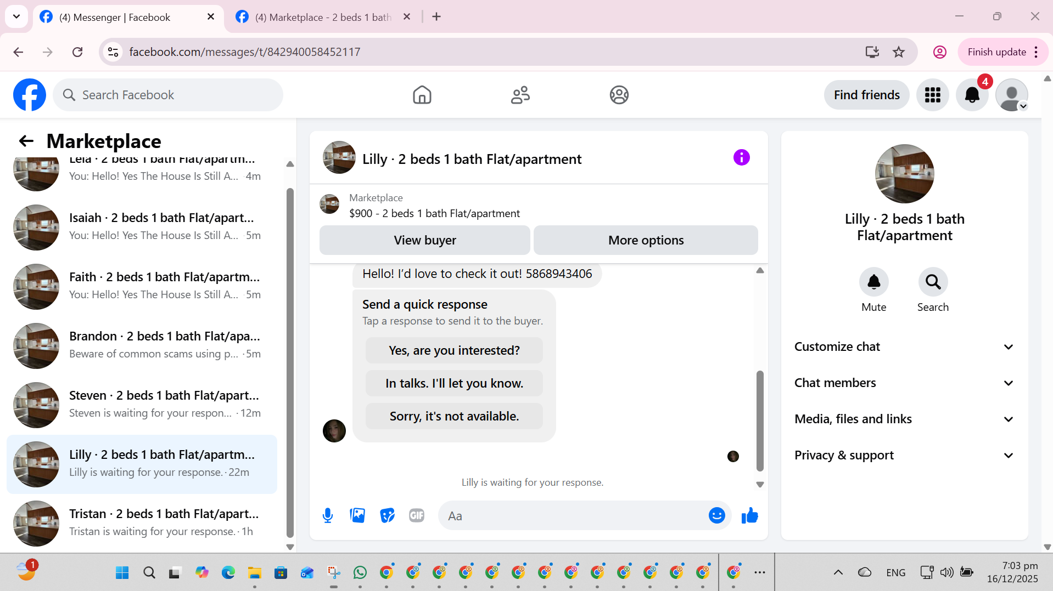The height and width of the screenshot is (591, 1053).
Task: Open the emoji picker smiley
Action: 716,515
